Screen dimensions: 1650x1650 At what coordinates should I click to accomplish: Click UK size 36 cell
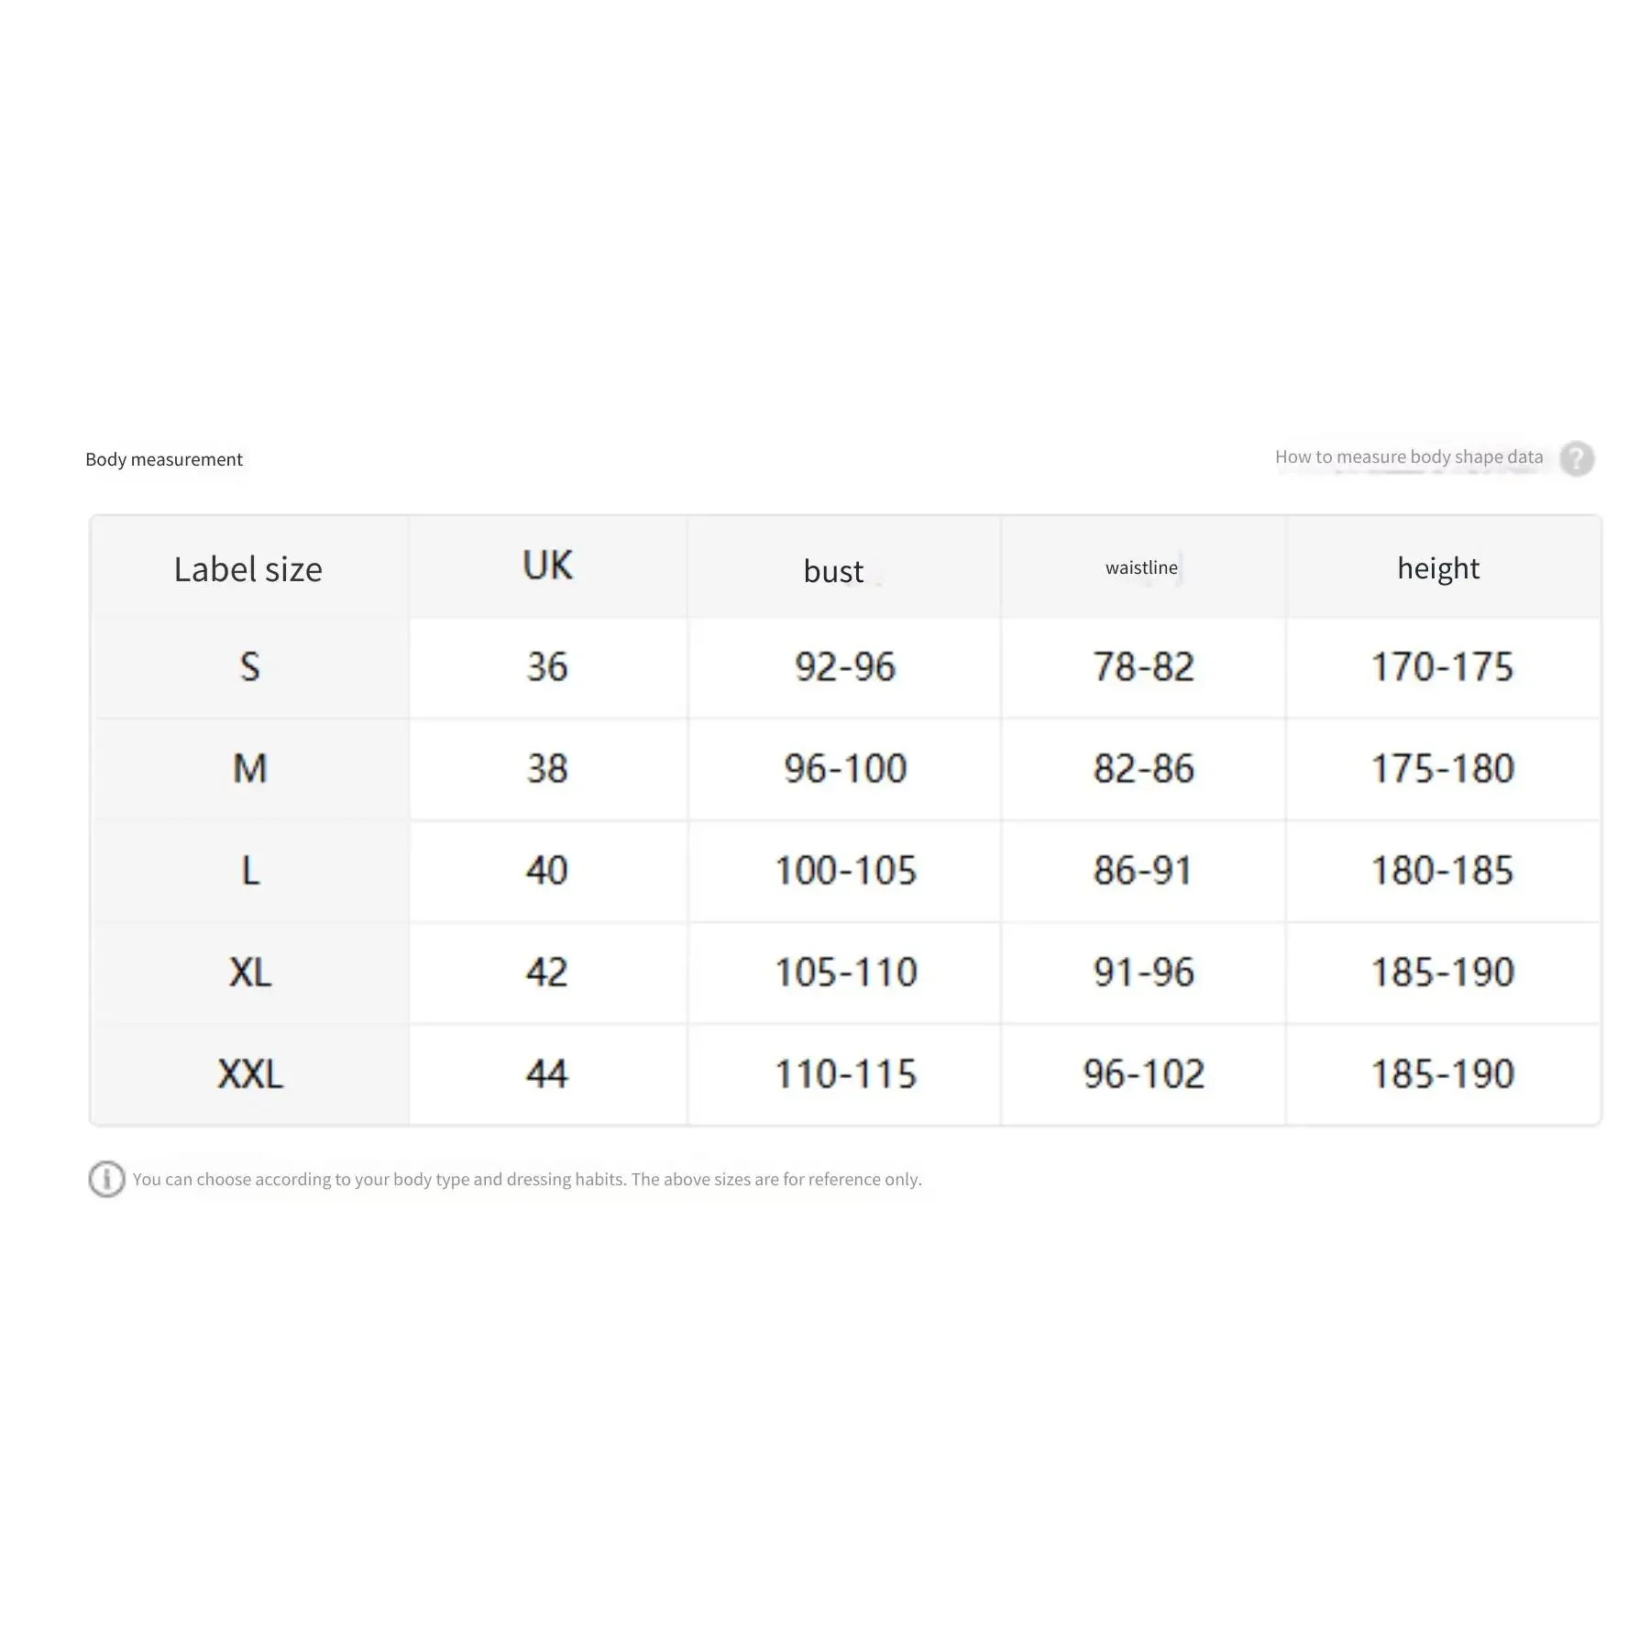point(547,666)
